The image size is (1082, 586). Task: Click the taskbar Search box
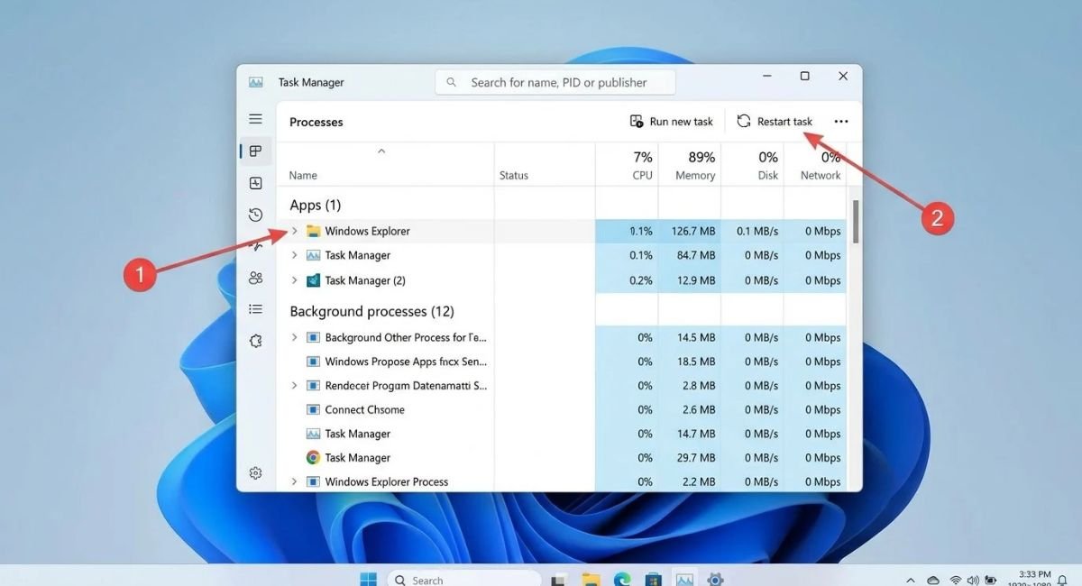(x=464, y=579)
